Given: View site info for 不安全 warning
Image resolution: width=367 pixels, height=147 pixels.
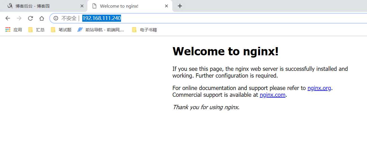Looking at the screenshot, I should click(56, 18).
